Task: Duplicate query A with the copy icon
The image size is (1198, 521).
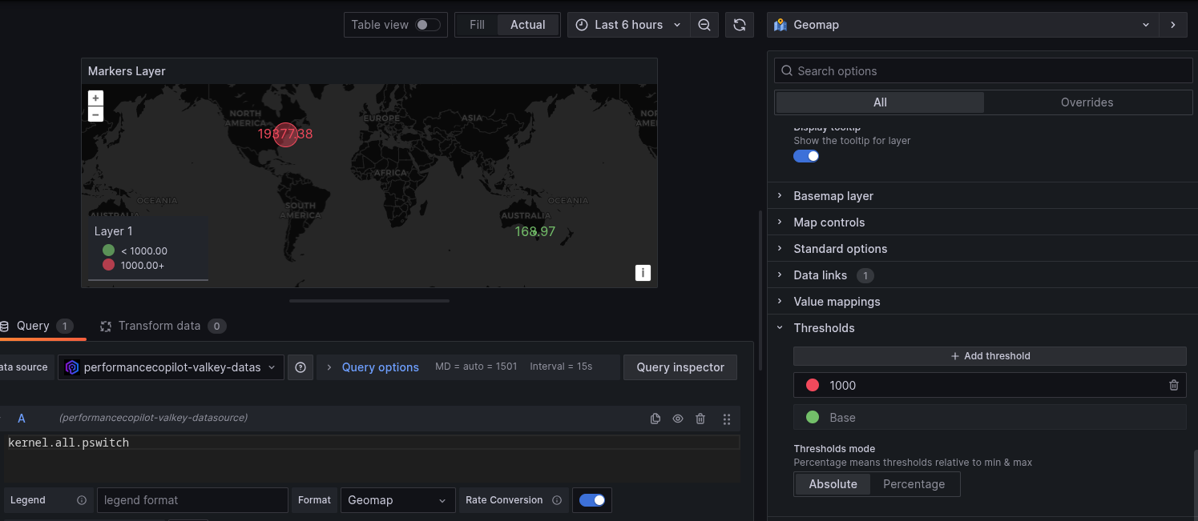Action: point(655,419)
